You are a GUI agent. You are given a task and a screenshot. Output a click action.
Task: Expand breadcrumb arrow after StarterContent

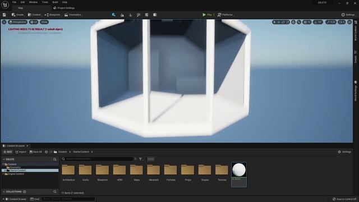coord(92,152)
